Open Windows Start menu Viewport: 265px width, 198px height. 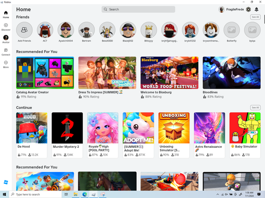tap(4, 194)
